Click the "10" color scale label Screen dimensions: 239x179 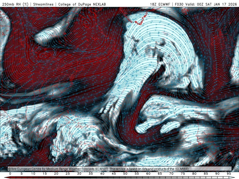tap(33, 174)
